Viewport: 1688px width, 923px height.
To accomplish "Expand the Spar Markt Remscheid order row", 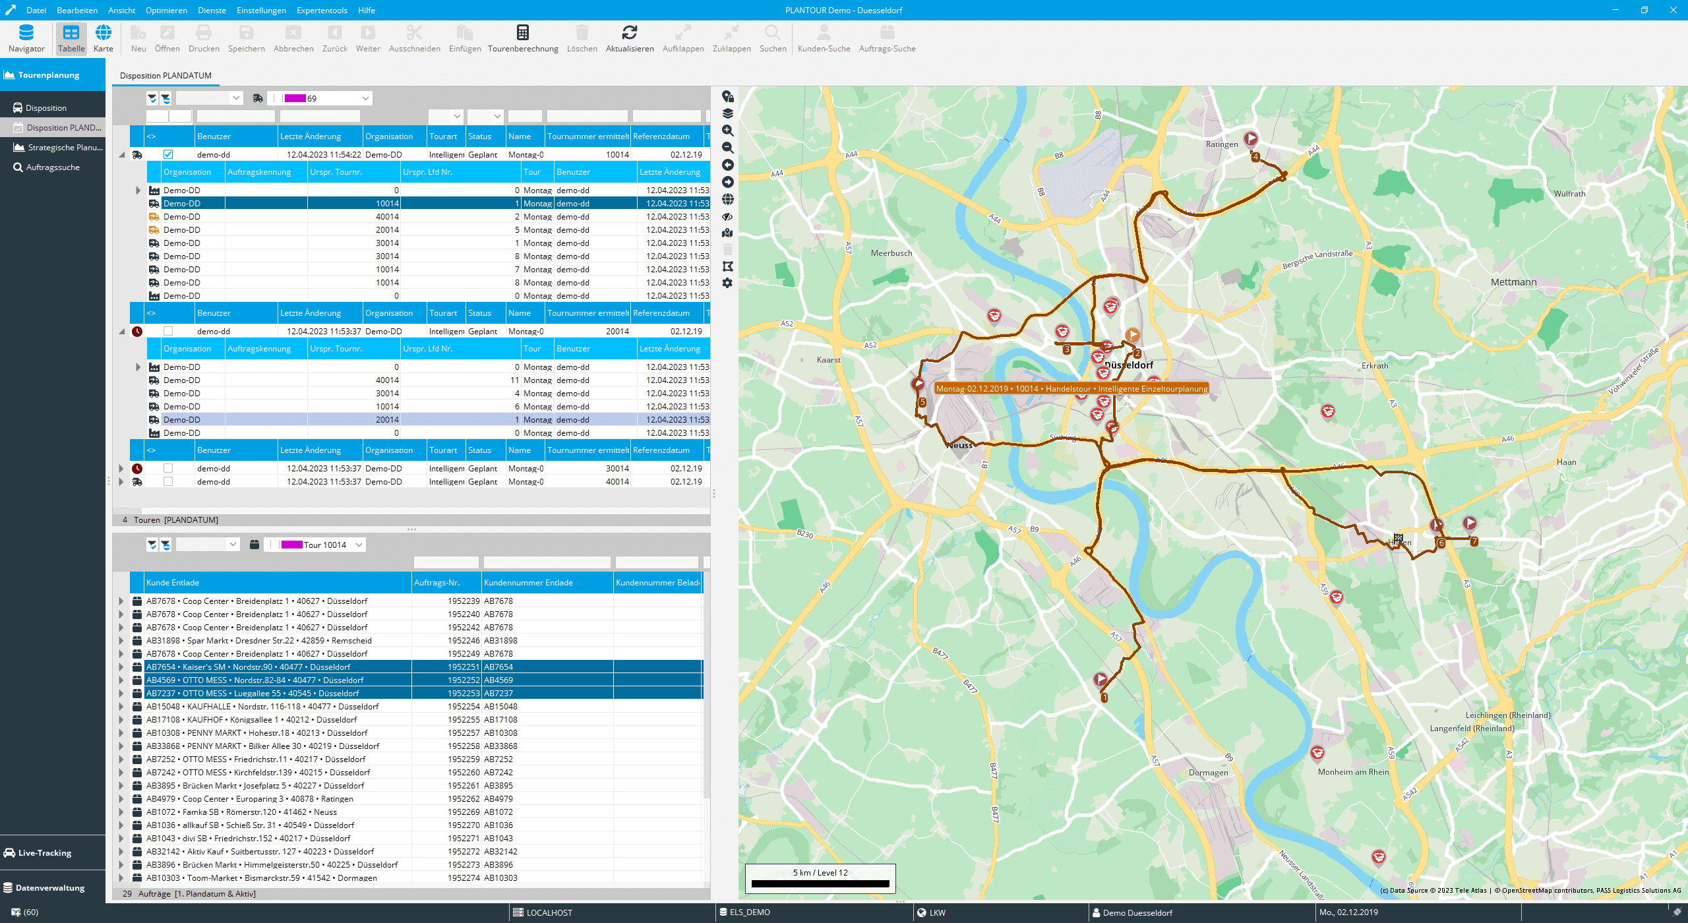I will point(121,641).
